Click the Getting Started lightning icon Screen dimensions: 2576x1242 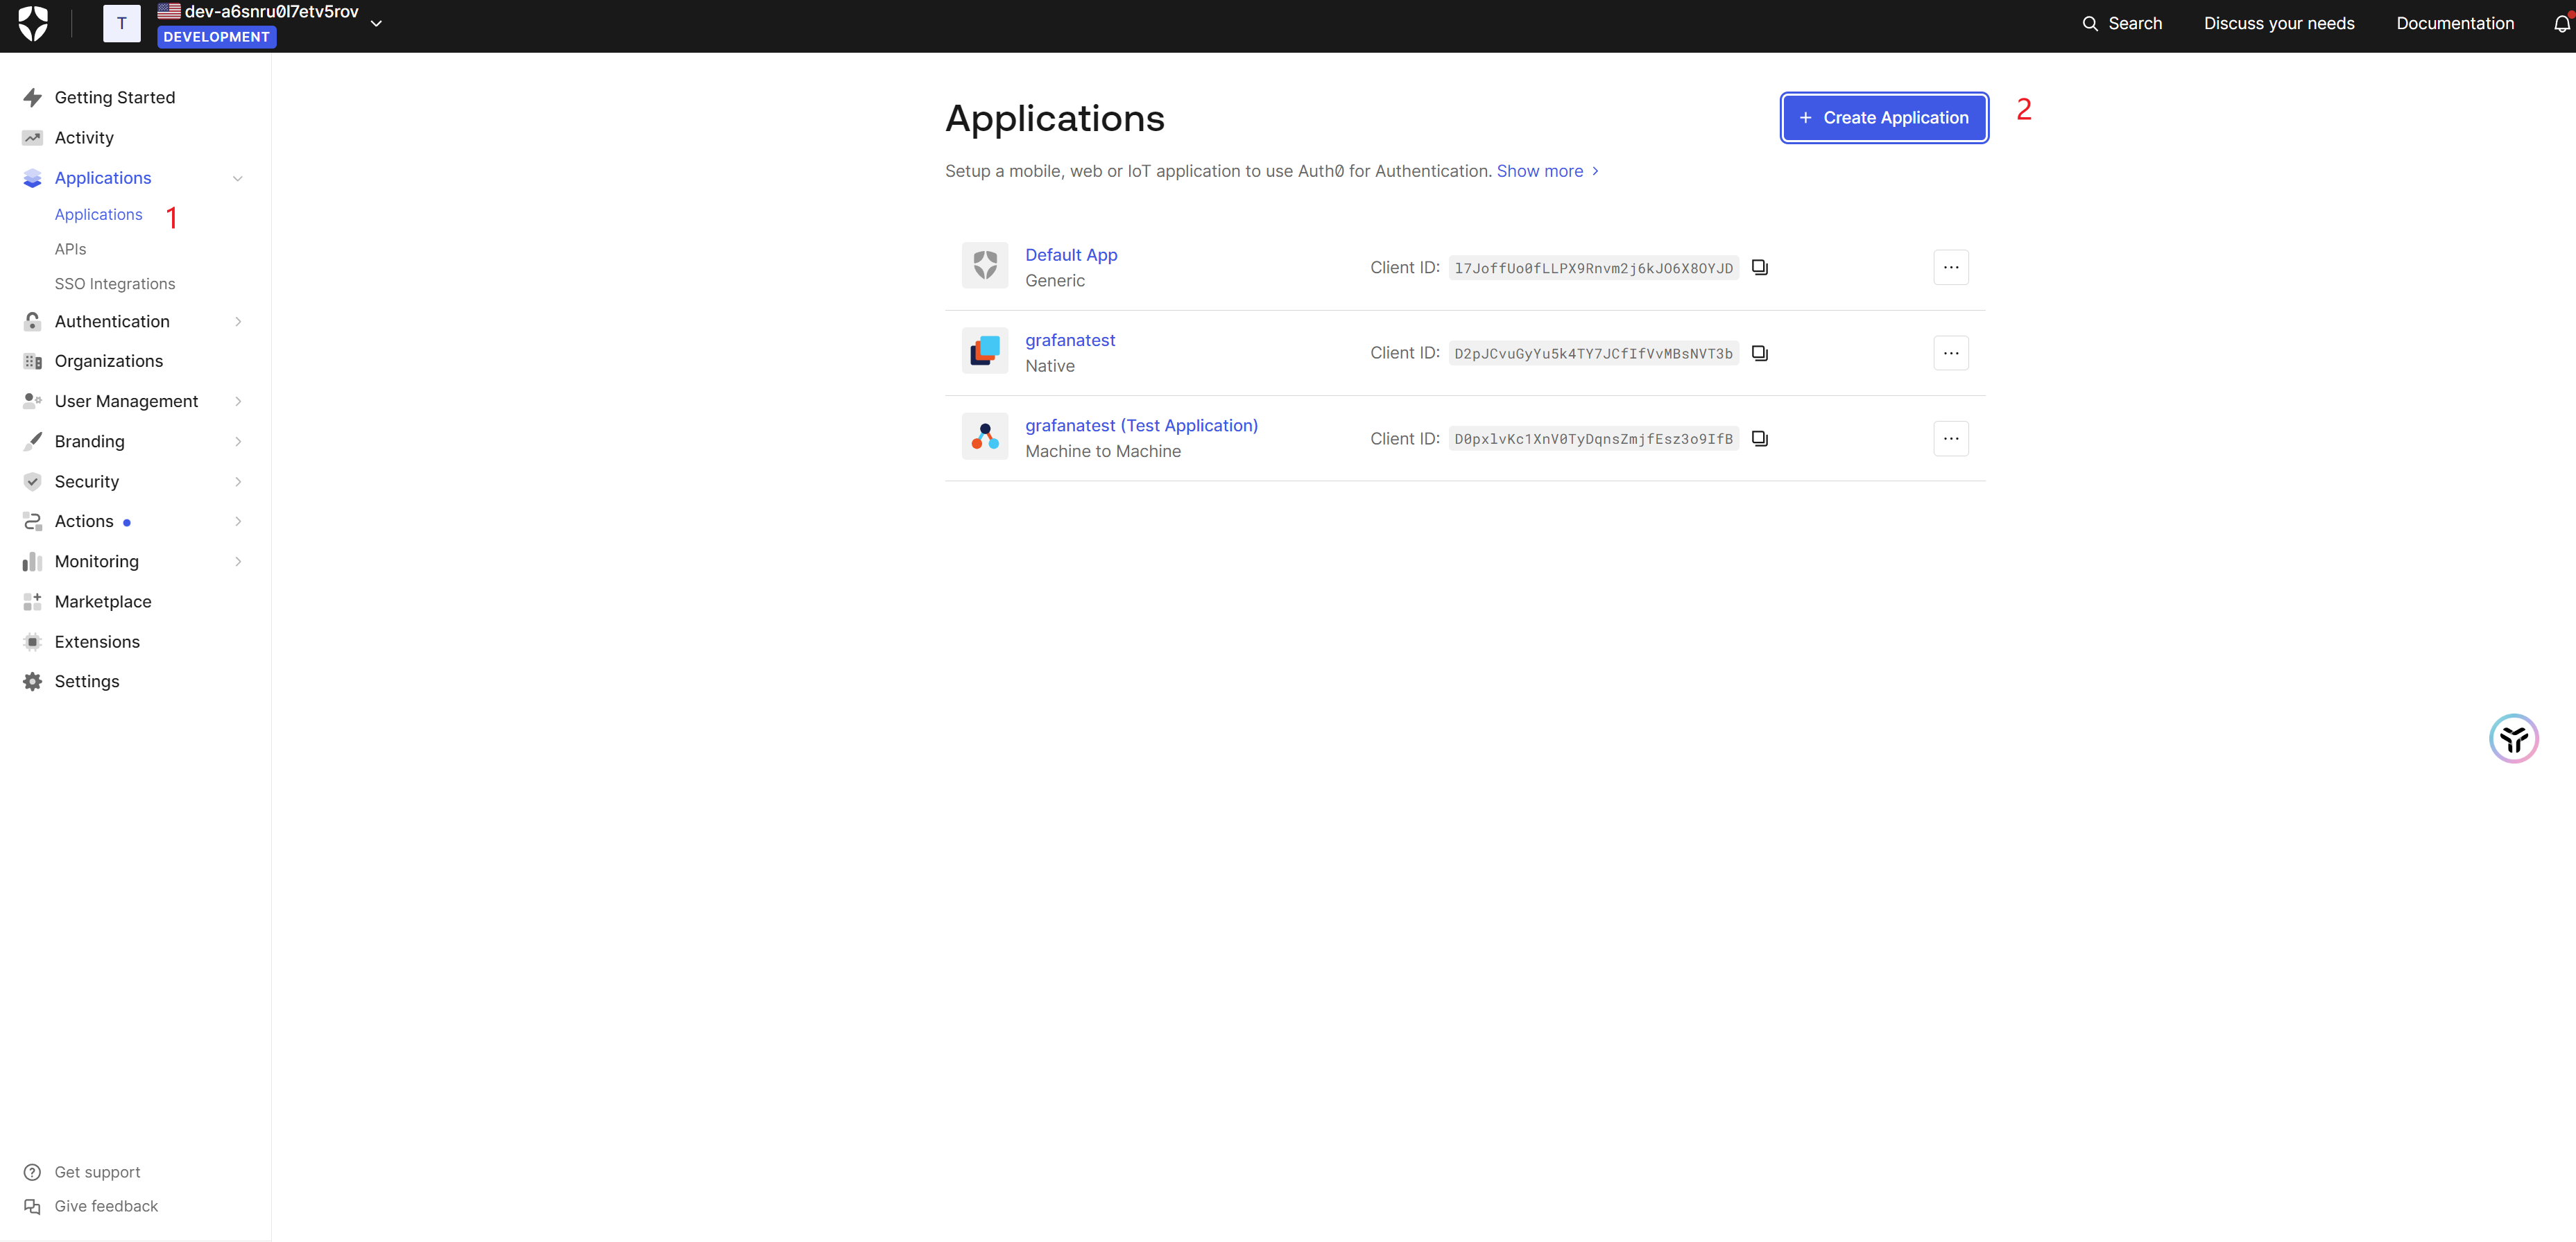pos(32,97)
